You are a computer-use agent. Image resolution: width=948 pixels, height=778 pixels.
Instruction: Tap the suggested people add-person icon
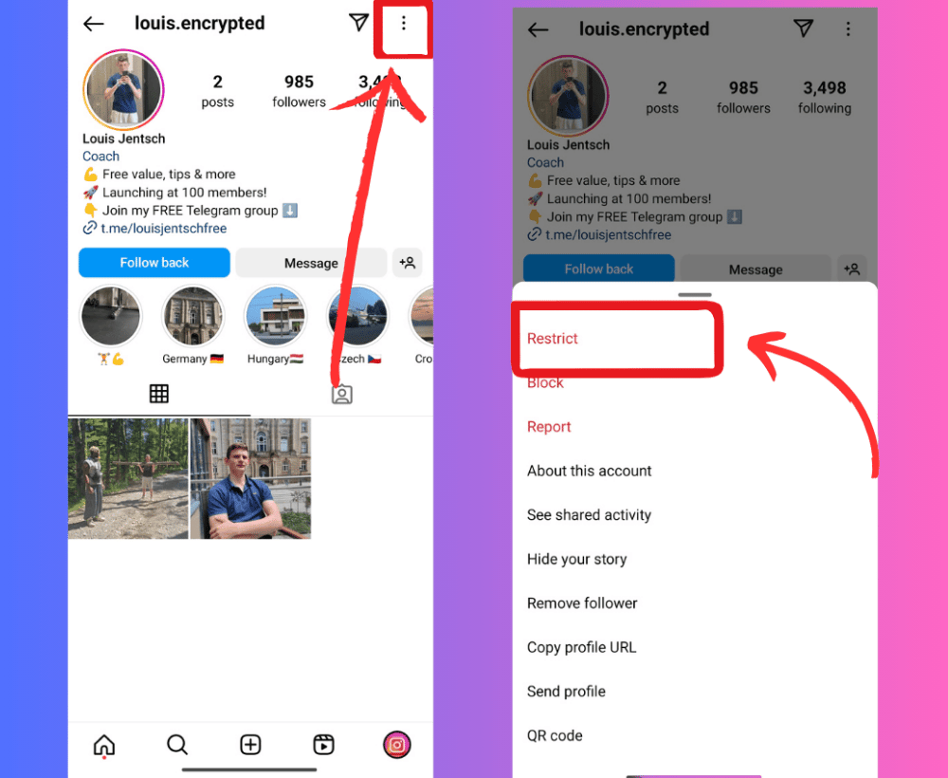(x=407, y=263)
